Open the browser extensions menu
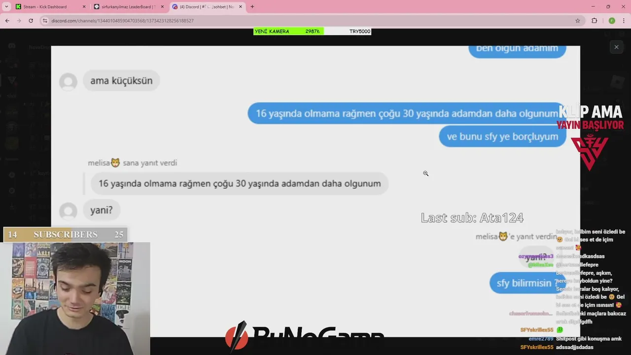The image size is (631, 355). tap(594, 21)
